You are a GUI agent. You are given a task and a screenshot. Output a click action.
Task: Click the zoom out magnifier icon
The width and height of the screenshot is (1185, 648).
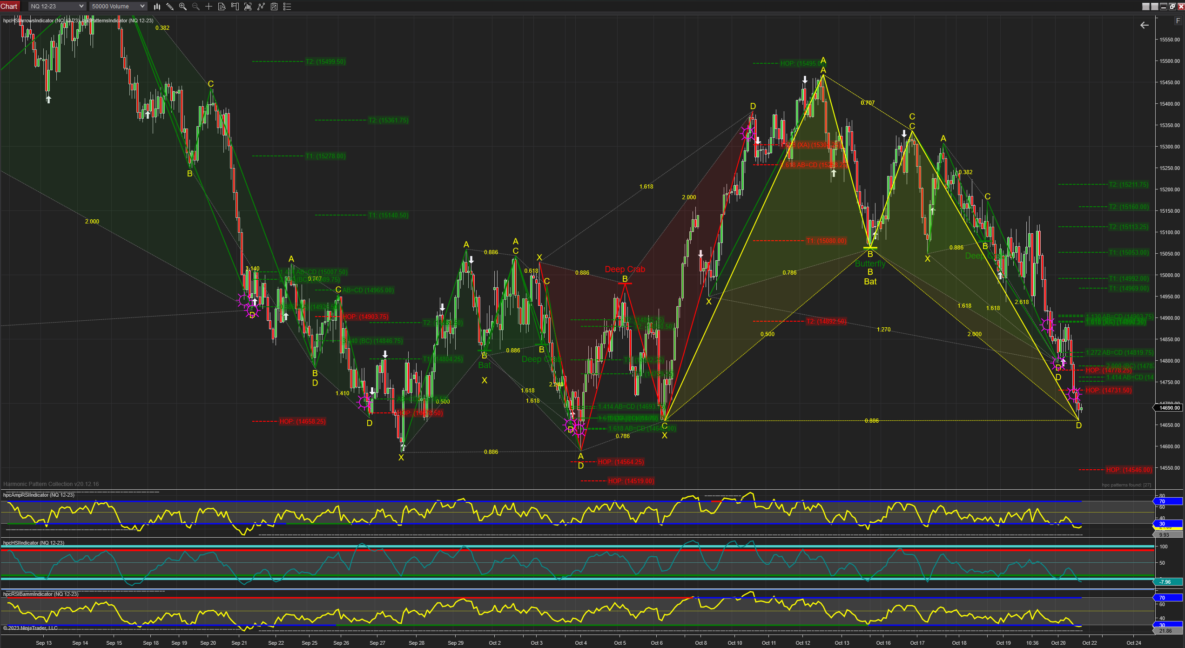(x=196, y=7)
